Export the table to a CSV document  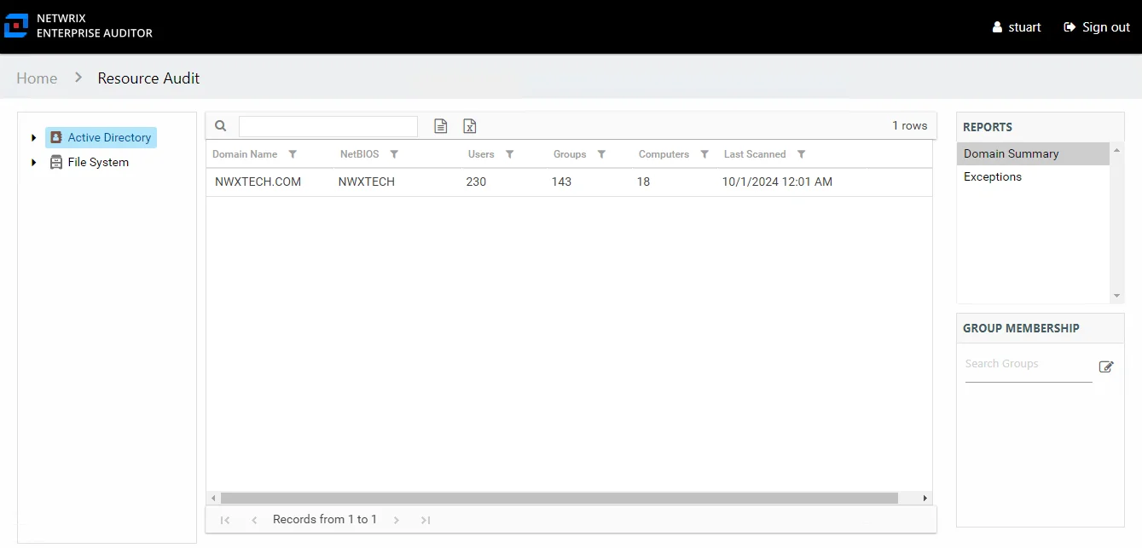pos(441,126)
